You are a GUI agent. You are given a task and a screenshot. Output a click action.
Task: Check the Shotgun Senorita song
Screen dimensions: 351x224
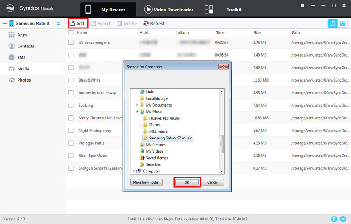click(x=71, y=168)
